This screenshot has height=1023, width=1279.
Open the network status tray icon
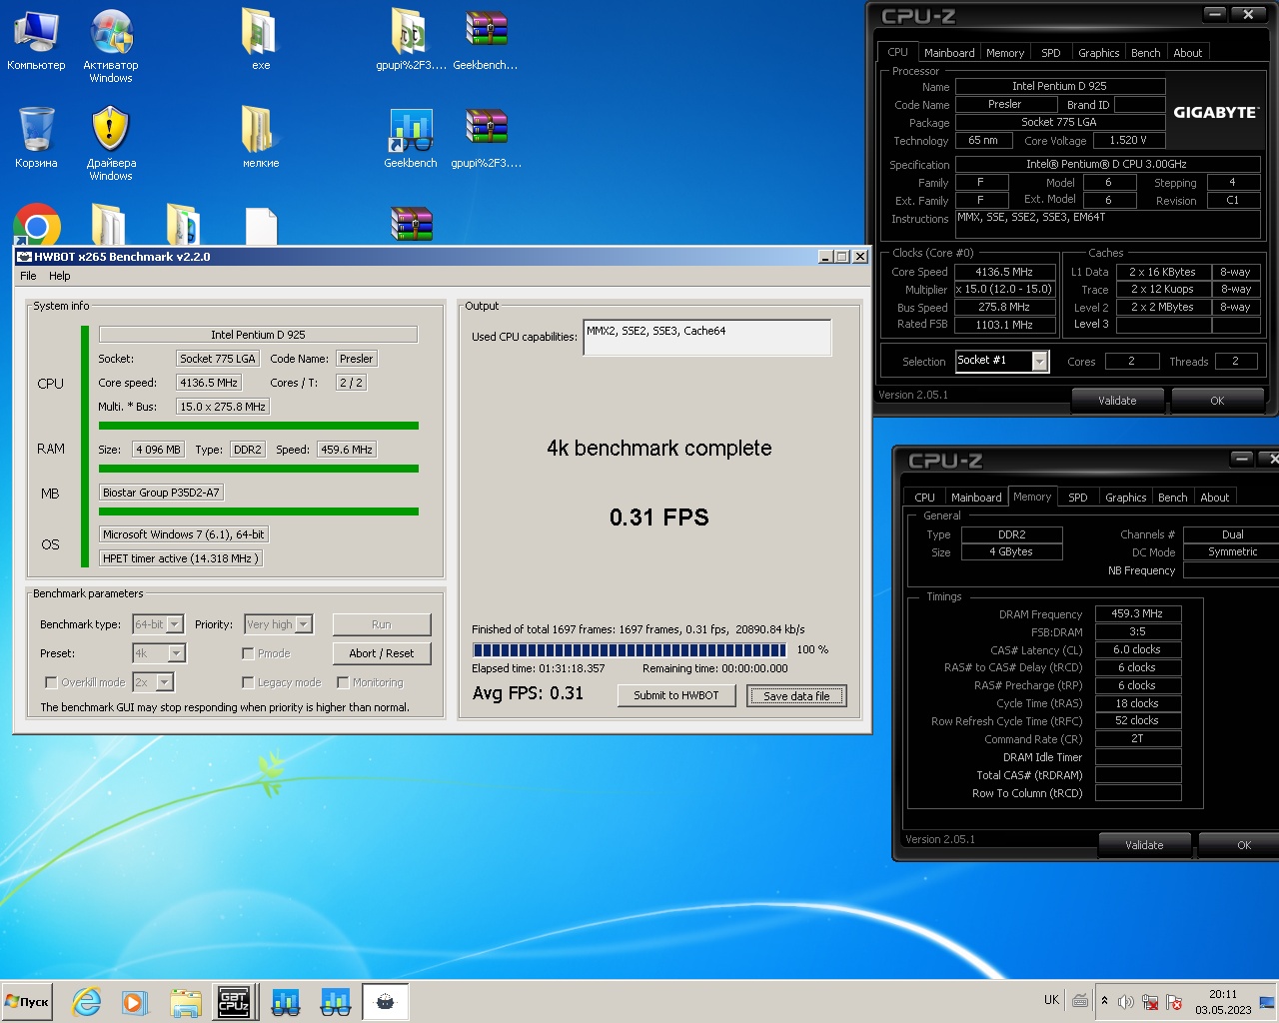coord(1150,1001)
